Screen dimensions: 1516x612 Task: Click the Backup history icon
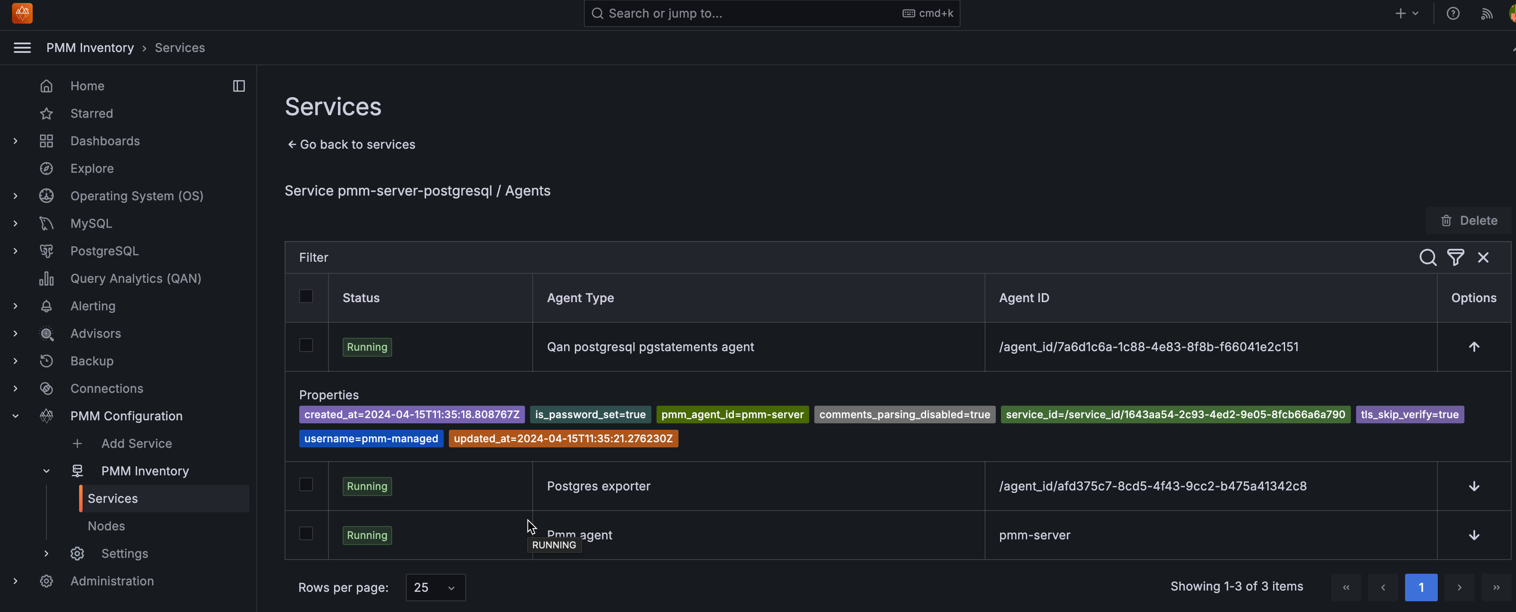[x=46, y=361]
